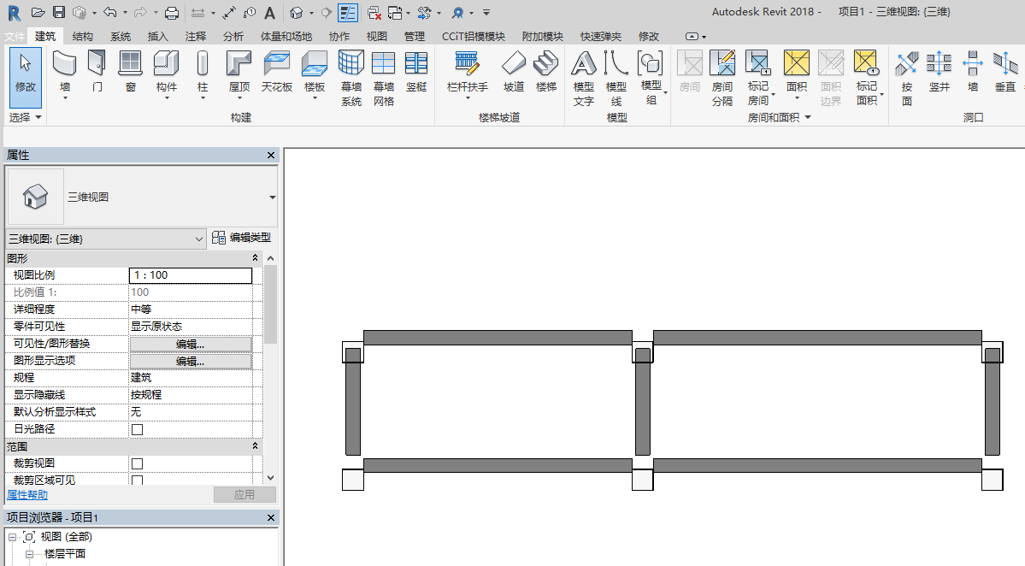This screenshot has width=1025, height=566.
Task: Switch to the 插入 ribbon tab
Action: point(157,37)
